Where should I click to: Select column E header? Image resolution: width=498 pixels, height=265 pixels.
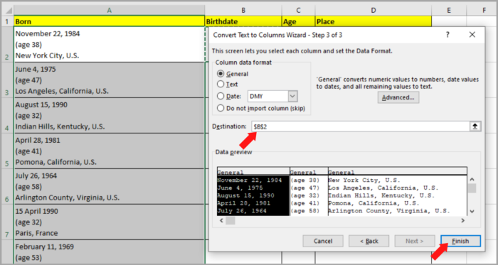(x=449, y=10)
